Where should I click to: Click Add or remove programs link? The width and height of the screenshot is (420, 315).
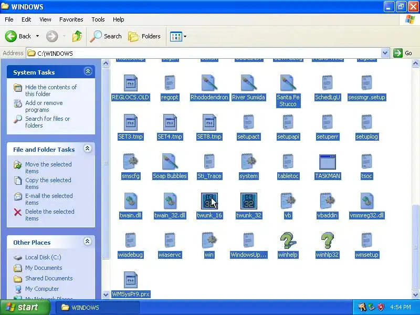click(44, 107)
